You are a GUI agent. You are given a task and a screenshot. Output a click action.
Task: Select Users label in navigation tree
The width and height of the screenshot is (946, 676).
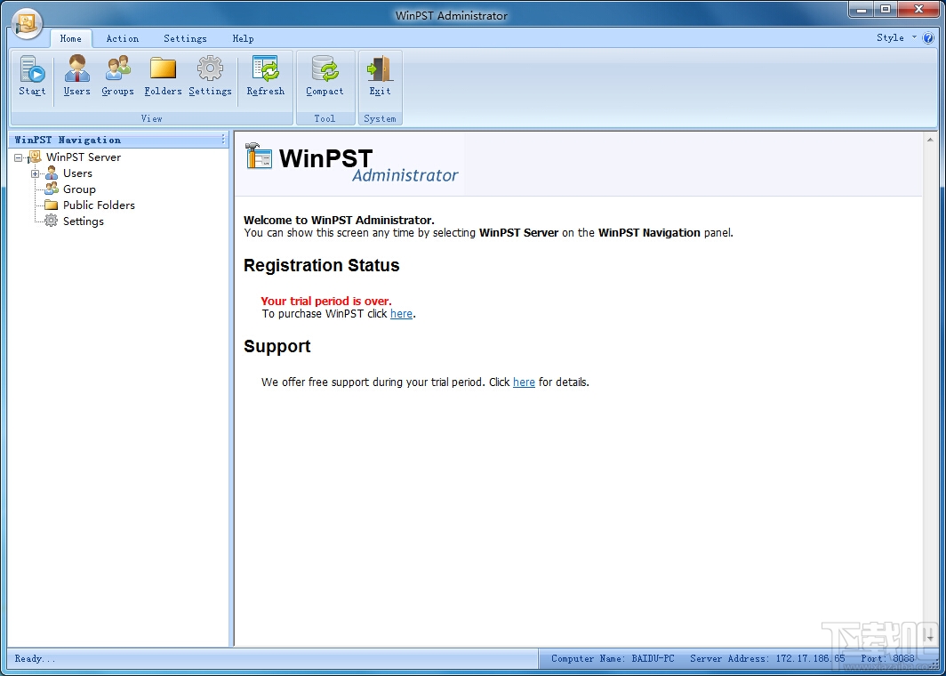(78, 173)
